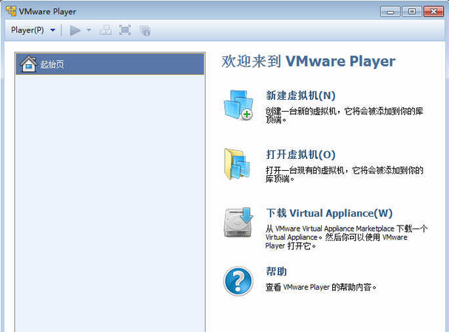This screenshot has height=332, width=449.
Task: Open the Player(P) menu
Action: pyautogui.click(x=27, y=30)
